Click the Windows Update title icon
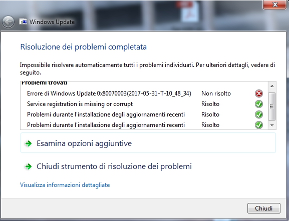289x221 pixels. click(x=23, y=21)
